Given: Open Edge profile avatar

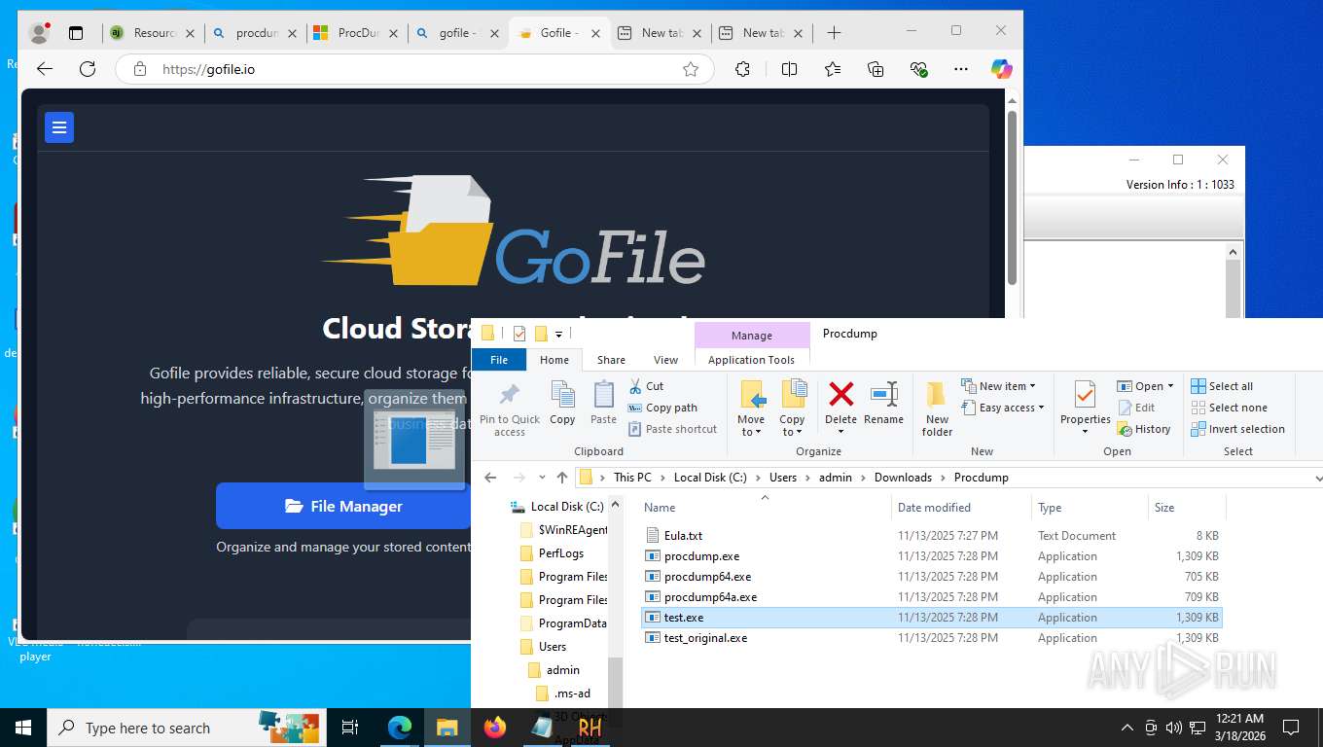Looking at the screenshot, I should coord(40,33).
